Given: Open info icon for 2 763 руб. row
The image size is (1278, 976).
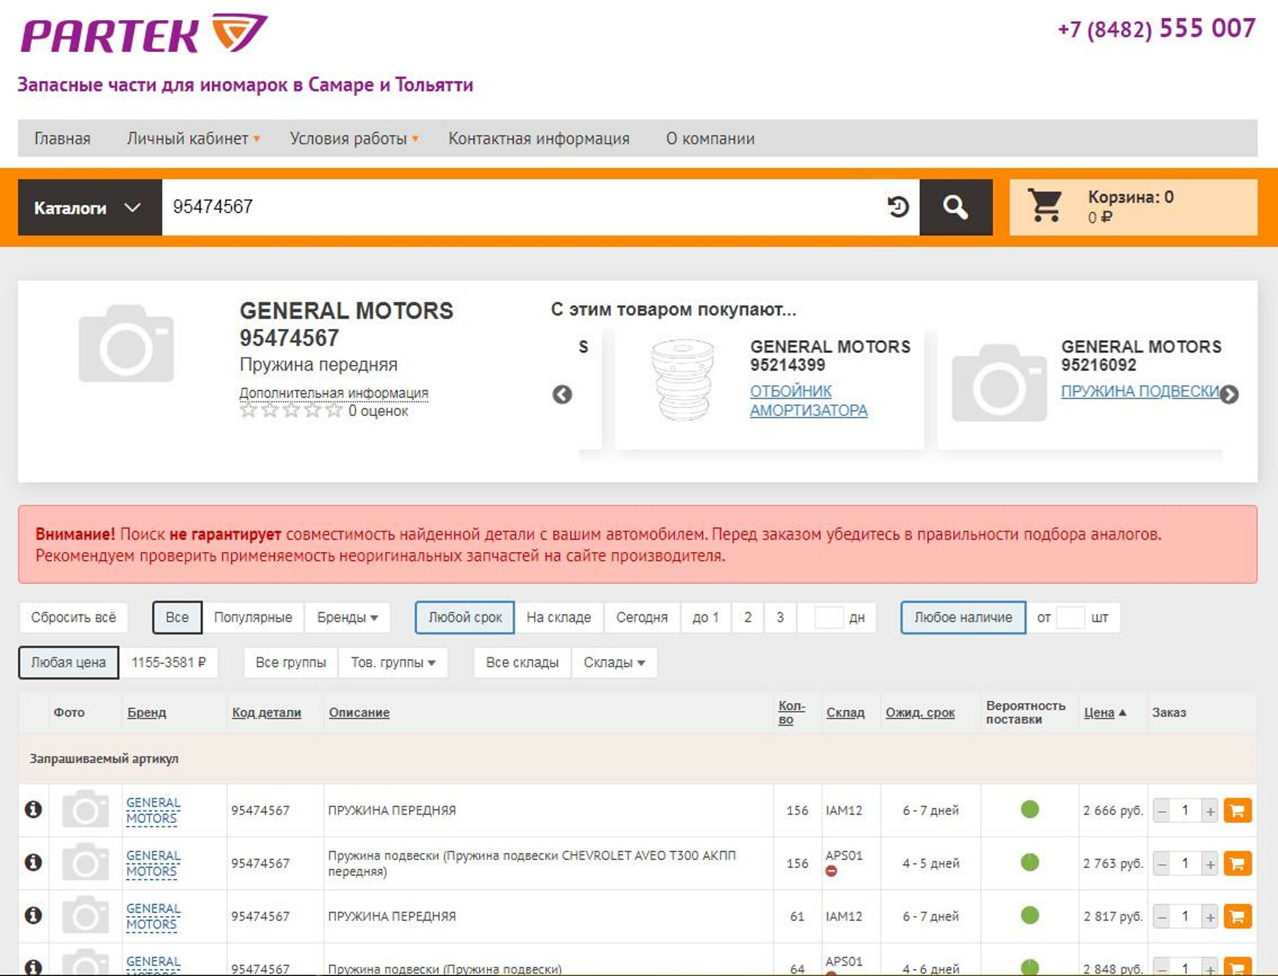Looking at the screenshot, I should coord(33,862).
